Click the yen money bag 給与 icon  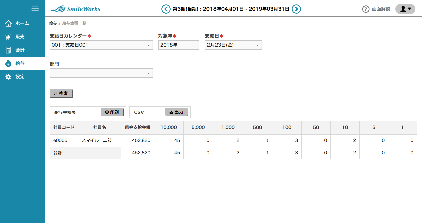(8, 63)
